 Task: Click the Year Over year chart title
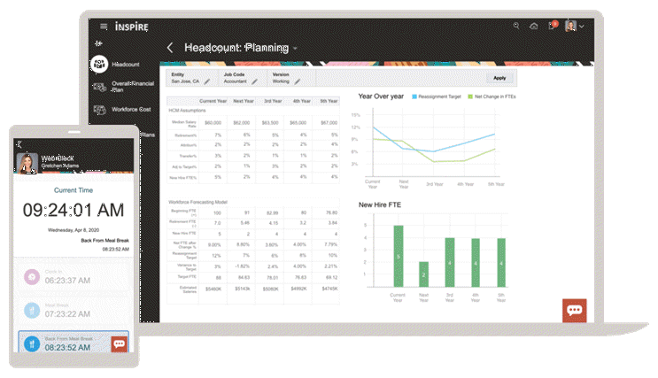pyautogui.click(x=381, y=96)
